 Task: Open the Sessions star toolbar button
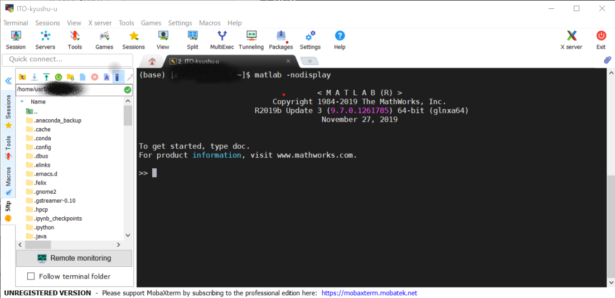[133, 40]
